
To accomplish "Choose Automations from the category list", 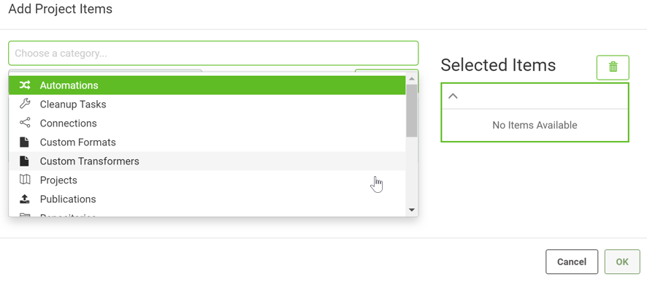I will [207, 85].
